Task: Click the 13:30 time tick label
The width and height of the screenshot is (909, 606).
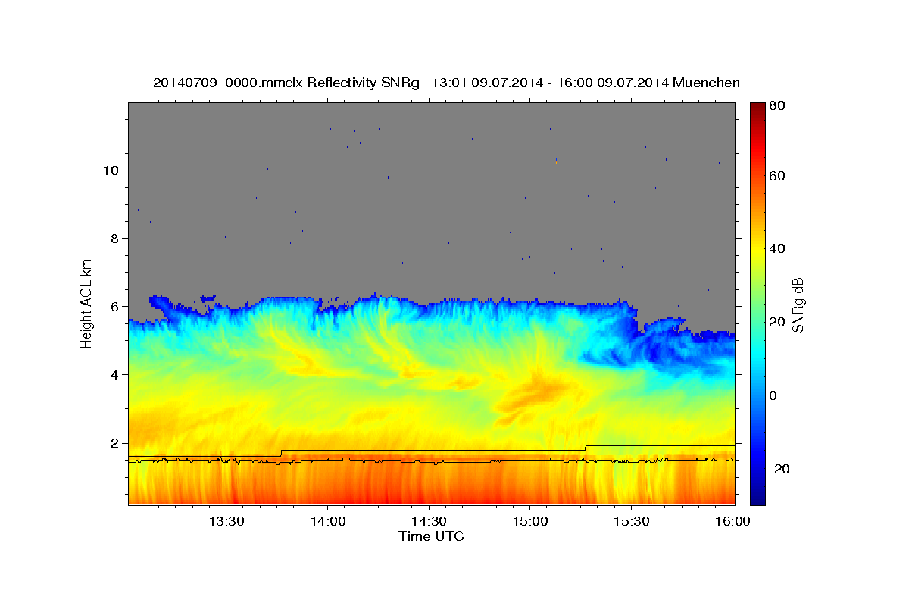Action: pyautogui.click(x=225, y=522)
